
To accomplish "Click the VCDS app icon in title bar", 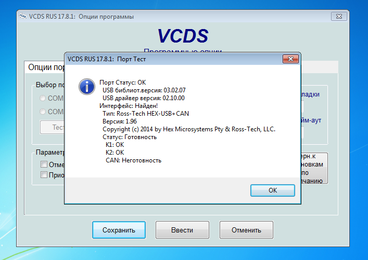I will point(23,16).
